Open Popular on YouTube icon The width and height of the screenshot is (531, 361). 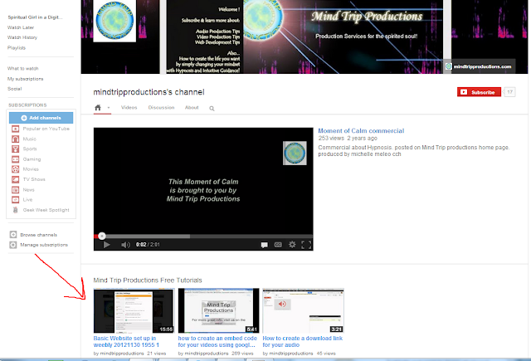pos(15,129)
